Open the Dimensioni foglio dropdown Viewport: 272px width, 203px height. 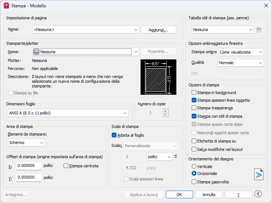[x=68, y=113]
